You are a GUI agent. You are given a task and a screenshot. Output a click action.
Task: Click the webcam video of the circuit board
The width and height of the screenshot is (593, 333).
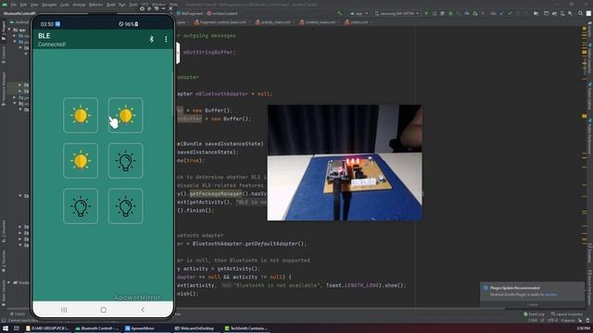pyautogui.click(x=345, y=163)
